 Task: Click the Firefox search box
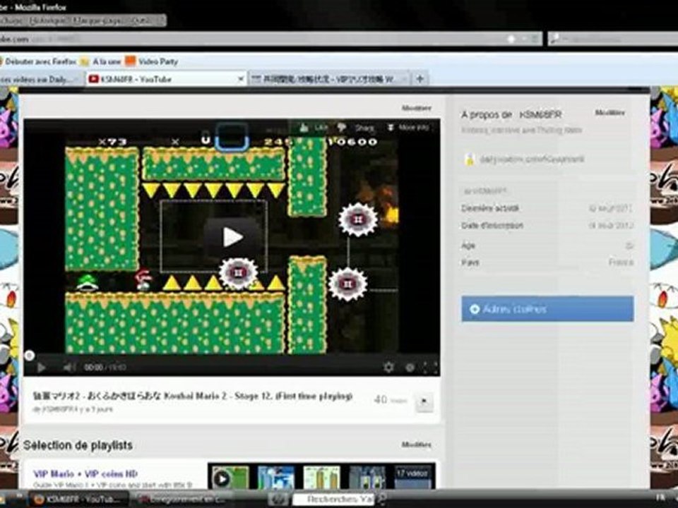point(613,39)
